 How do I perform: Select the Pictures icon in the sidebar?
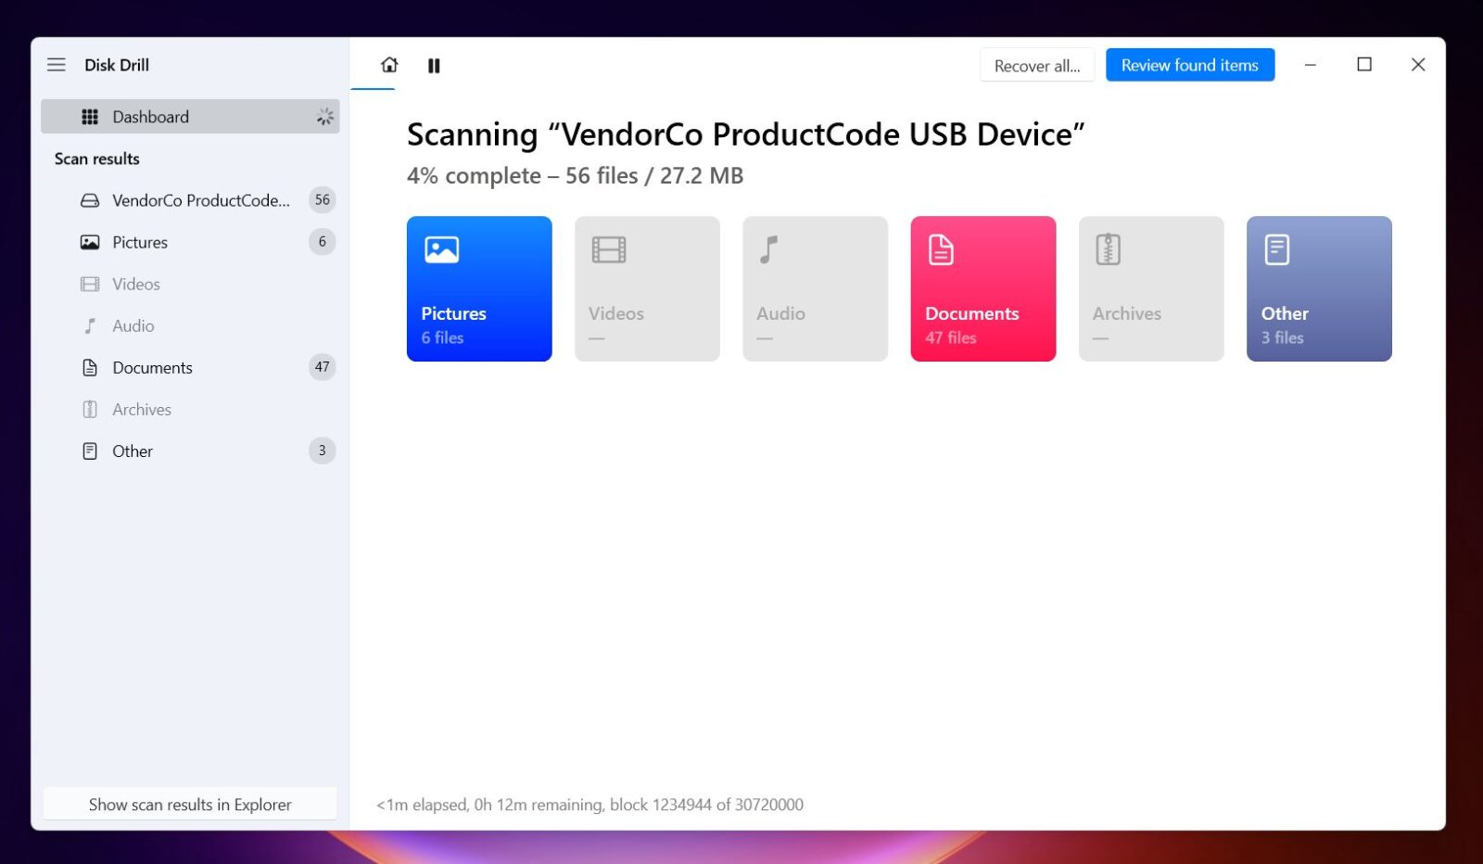[88, 242]
